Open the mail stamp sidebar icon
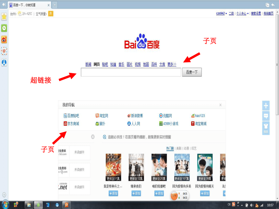Image resolution: width=279 pixels, height=209 pixels. (x=4, y=51)
